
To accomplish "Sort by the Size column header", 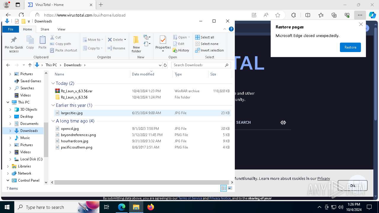I will (220, 74).
